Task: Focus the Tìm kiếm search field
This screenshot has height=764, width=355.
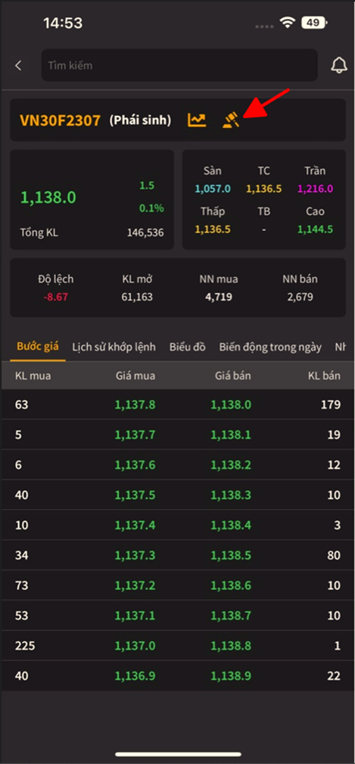Action: tap(179, 65)
